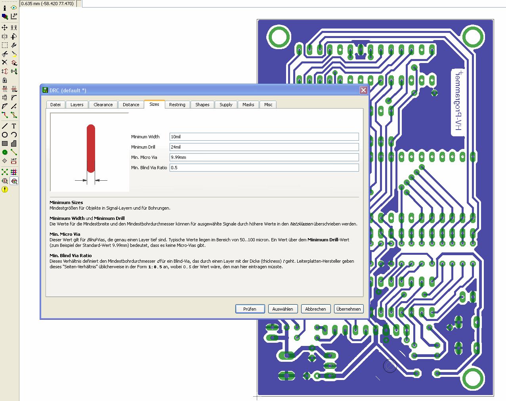Select the Arc tool
Screen dimensions: 506x401
[14, 135]
